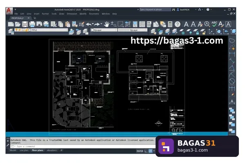This screenshot has height=163, width=245.
Task: Close the PROPOSALS drawing tab
Action: click(x=29, y=18)
